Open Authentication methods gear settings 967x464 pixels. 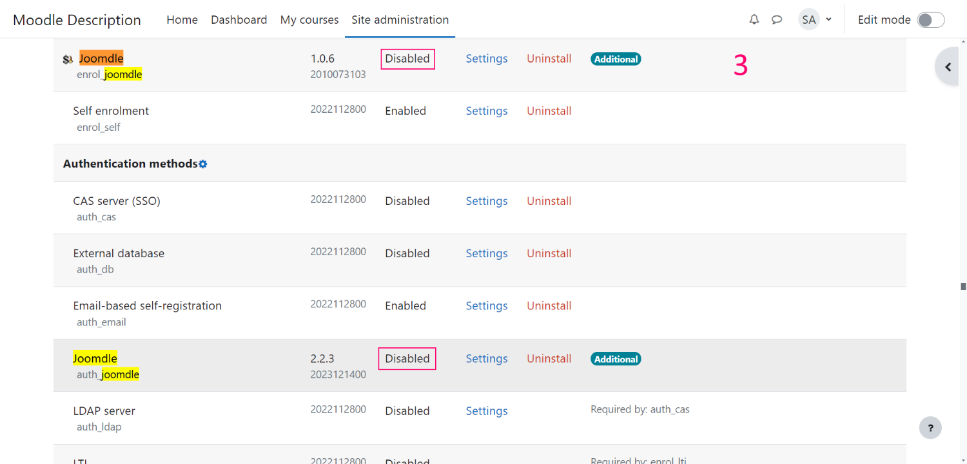click(x=203, y=164)
